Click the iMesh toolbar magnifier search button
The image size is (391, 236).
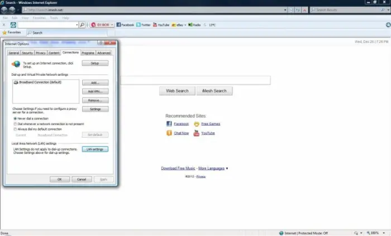coord(82,25)
